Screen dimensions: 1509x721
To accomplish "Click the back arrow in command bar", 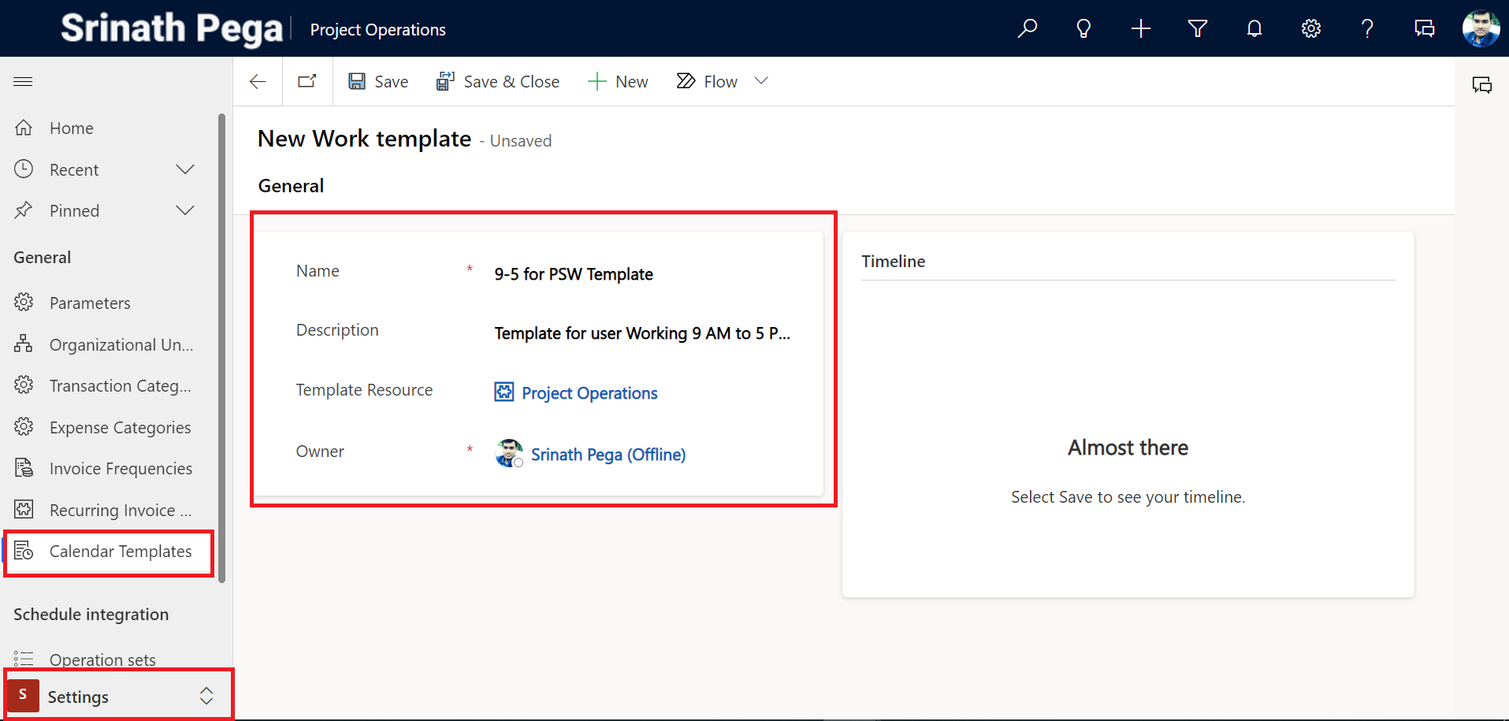I will click(258, 81).
